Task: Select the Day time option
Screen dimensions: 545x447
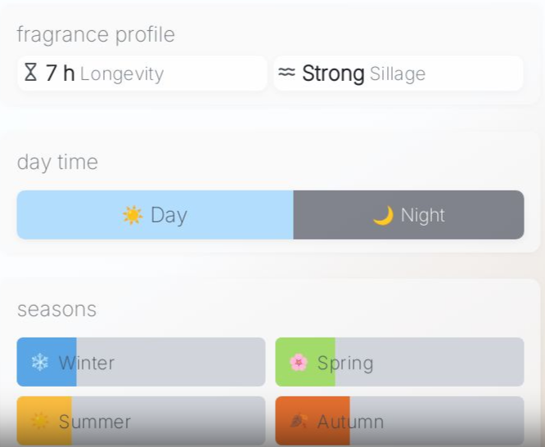Action: [155, 215]
